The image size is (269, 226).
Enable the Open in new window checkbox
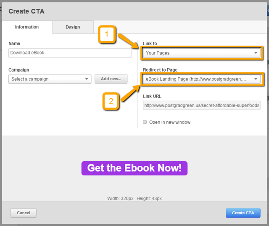[x=145, y=122]
